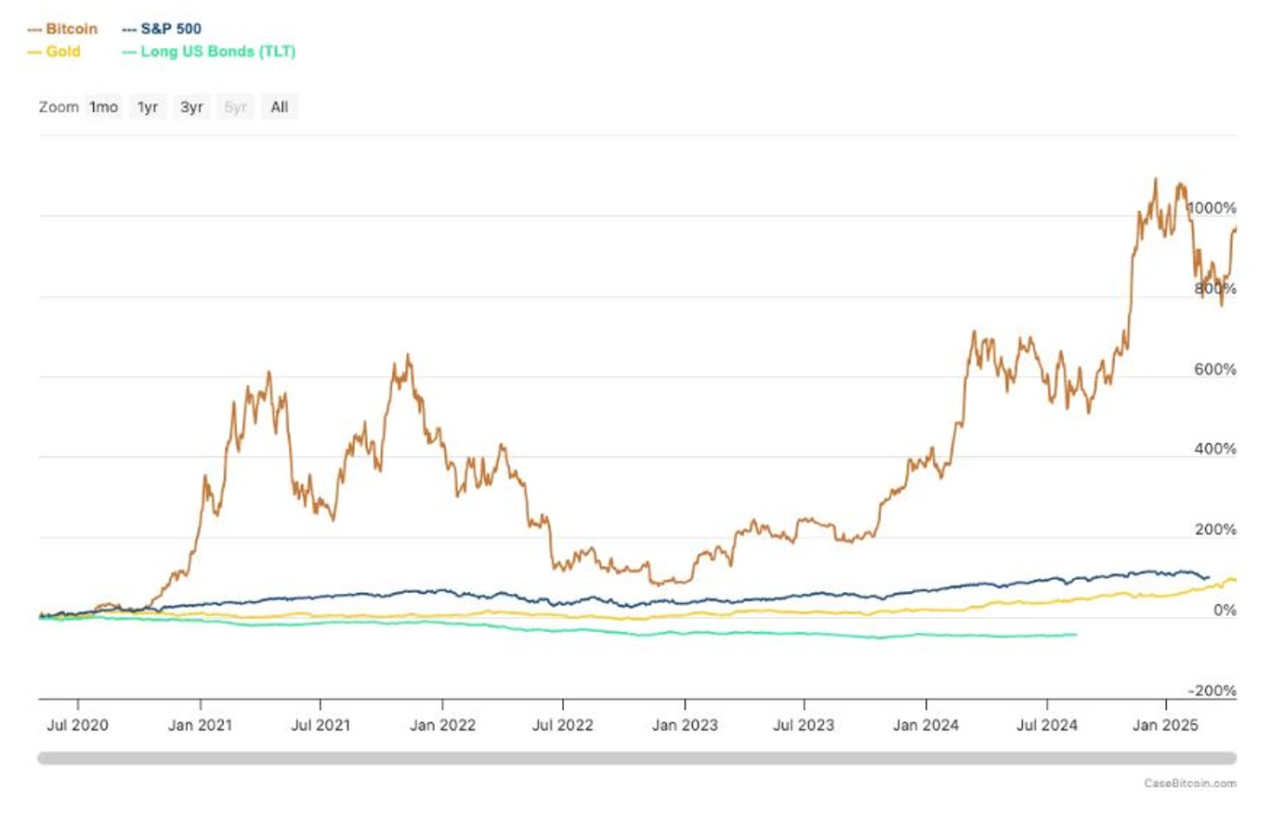Screen dimensions: 1284x815
Task: Click the horizontal chart scrollbar
Action: (x=636, y=758)
